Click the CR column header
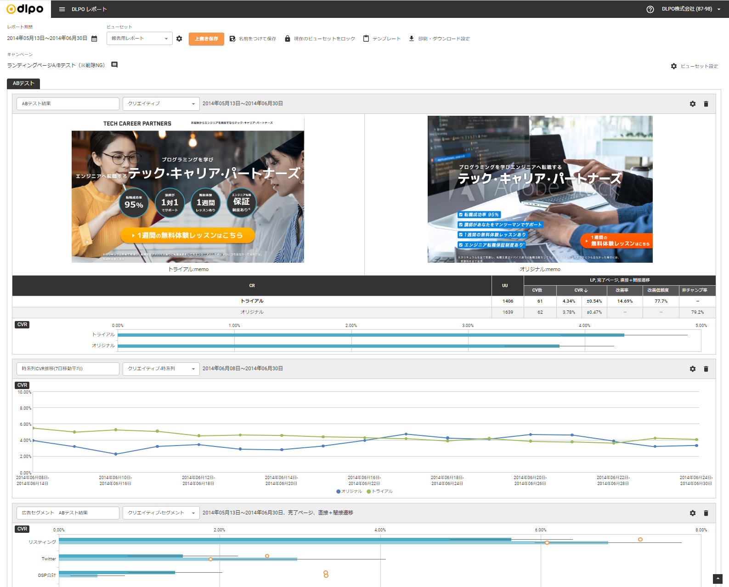This screenshot has height=587, width=729. click(x=252, y=286)
